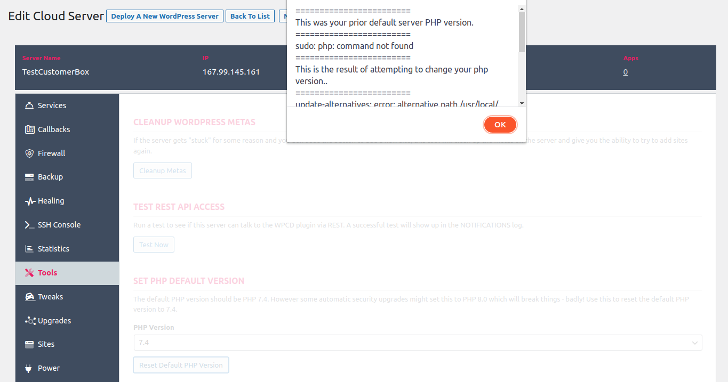Click the Power plug icon

pyautogui.click(x=30, y=368)
